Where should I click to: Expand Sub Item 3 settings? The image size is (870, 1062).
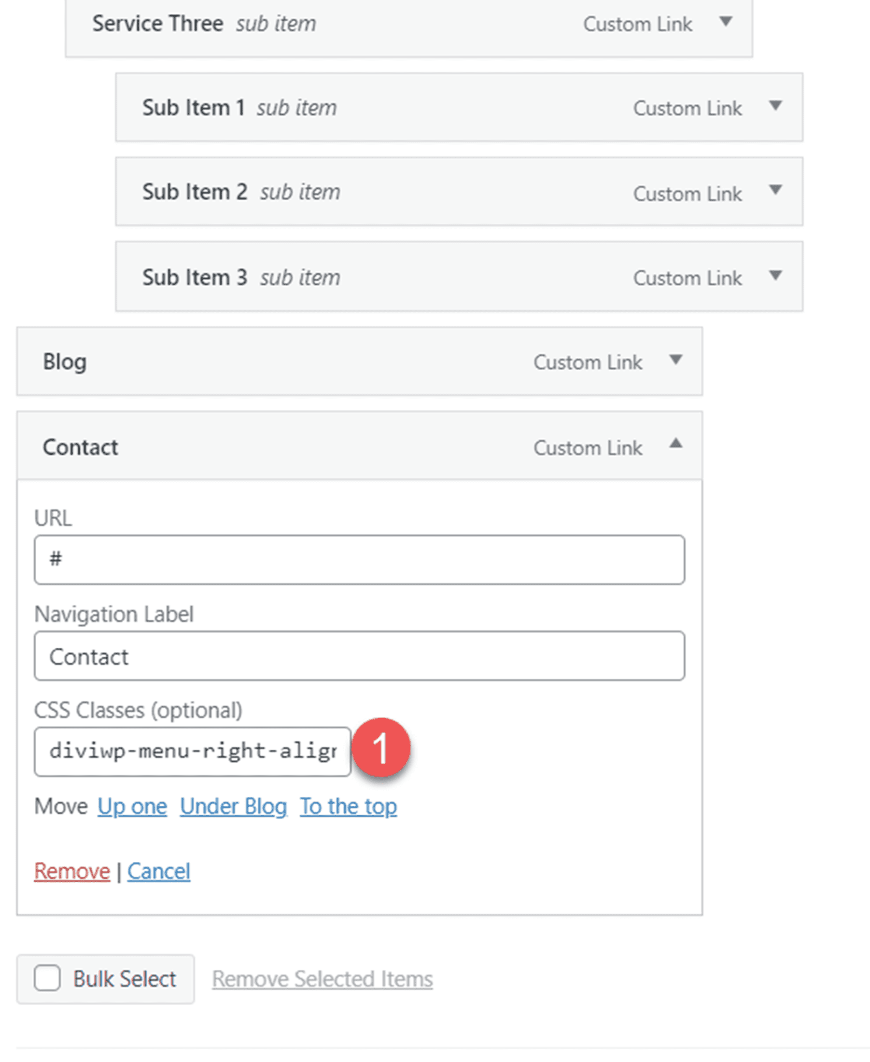point(776,276)
